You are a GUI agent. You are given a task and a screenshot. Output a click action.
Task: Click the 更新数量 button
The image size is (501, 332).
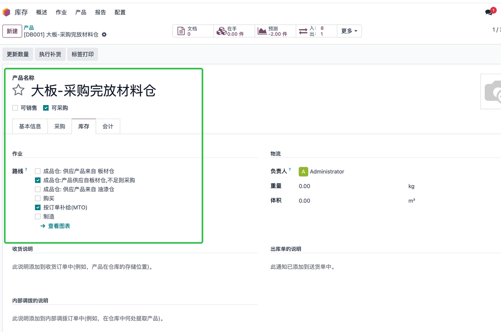point(18,54)
